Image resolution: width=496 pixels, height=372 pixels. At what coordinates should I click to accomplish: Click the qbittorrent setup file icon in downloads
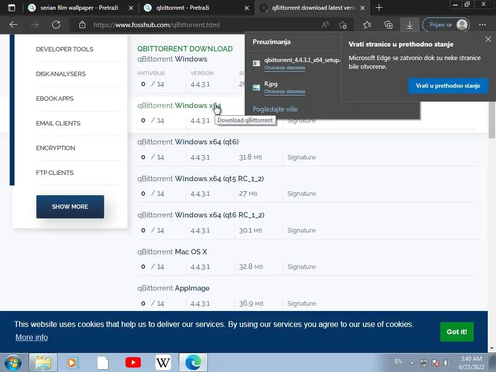257,63
